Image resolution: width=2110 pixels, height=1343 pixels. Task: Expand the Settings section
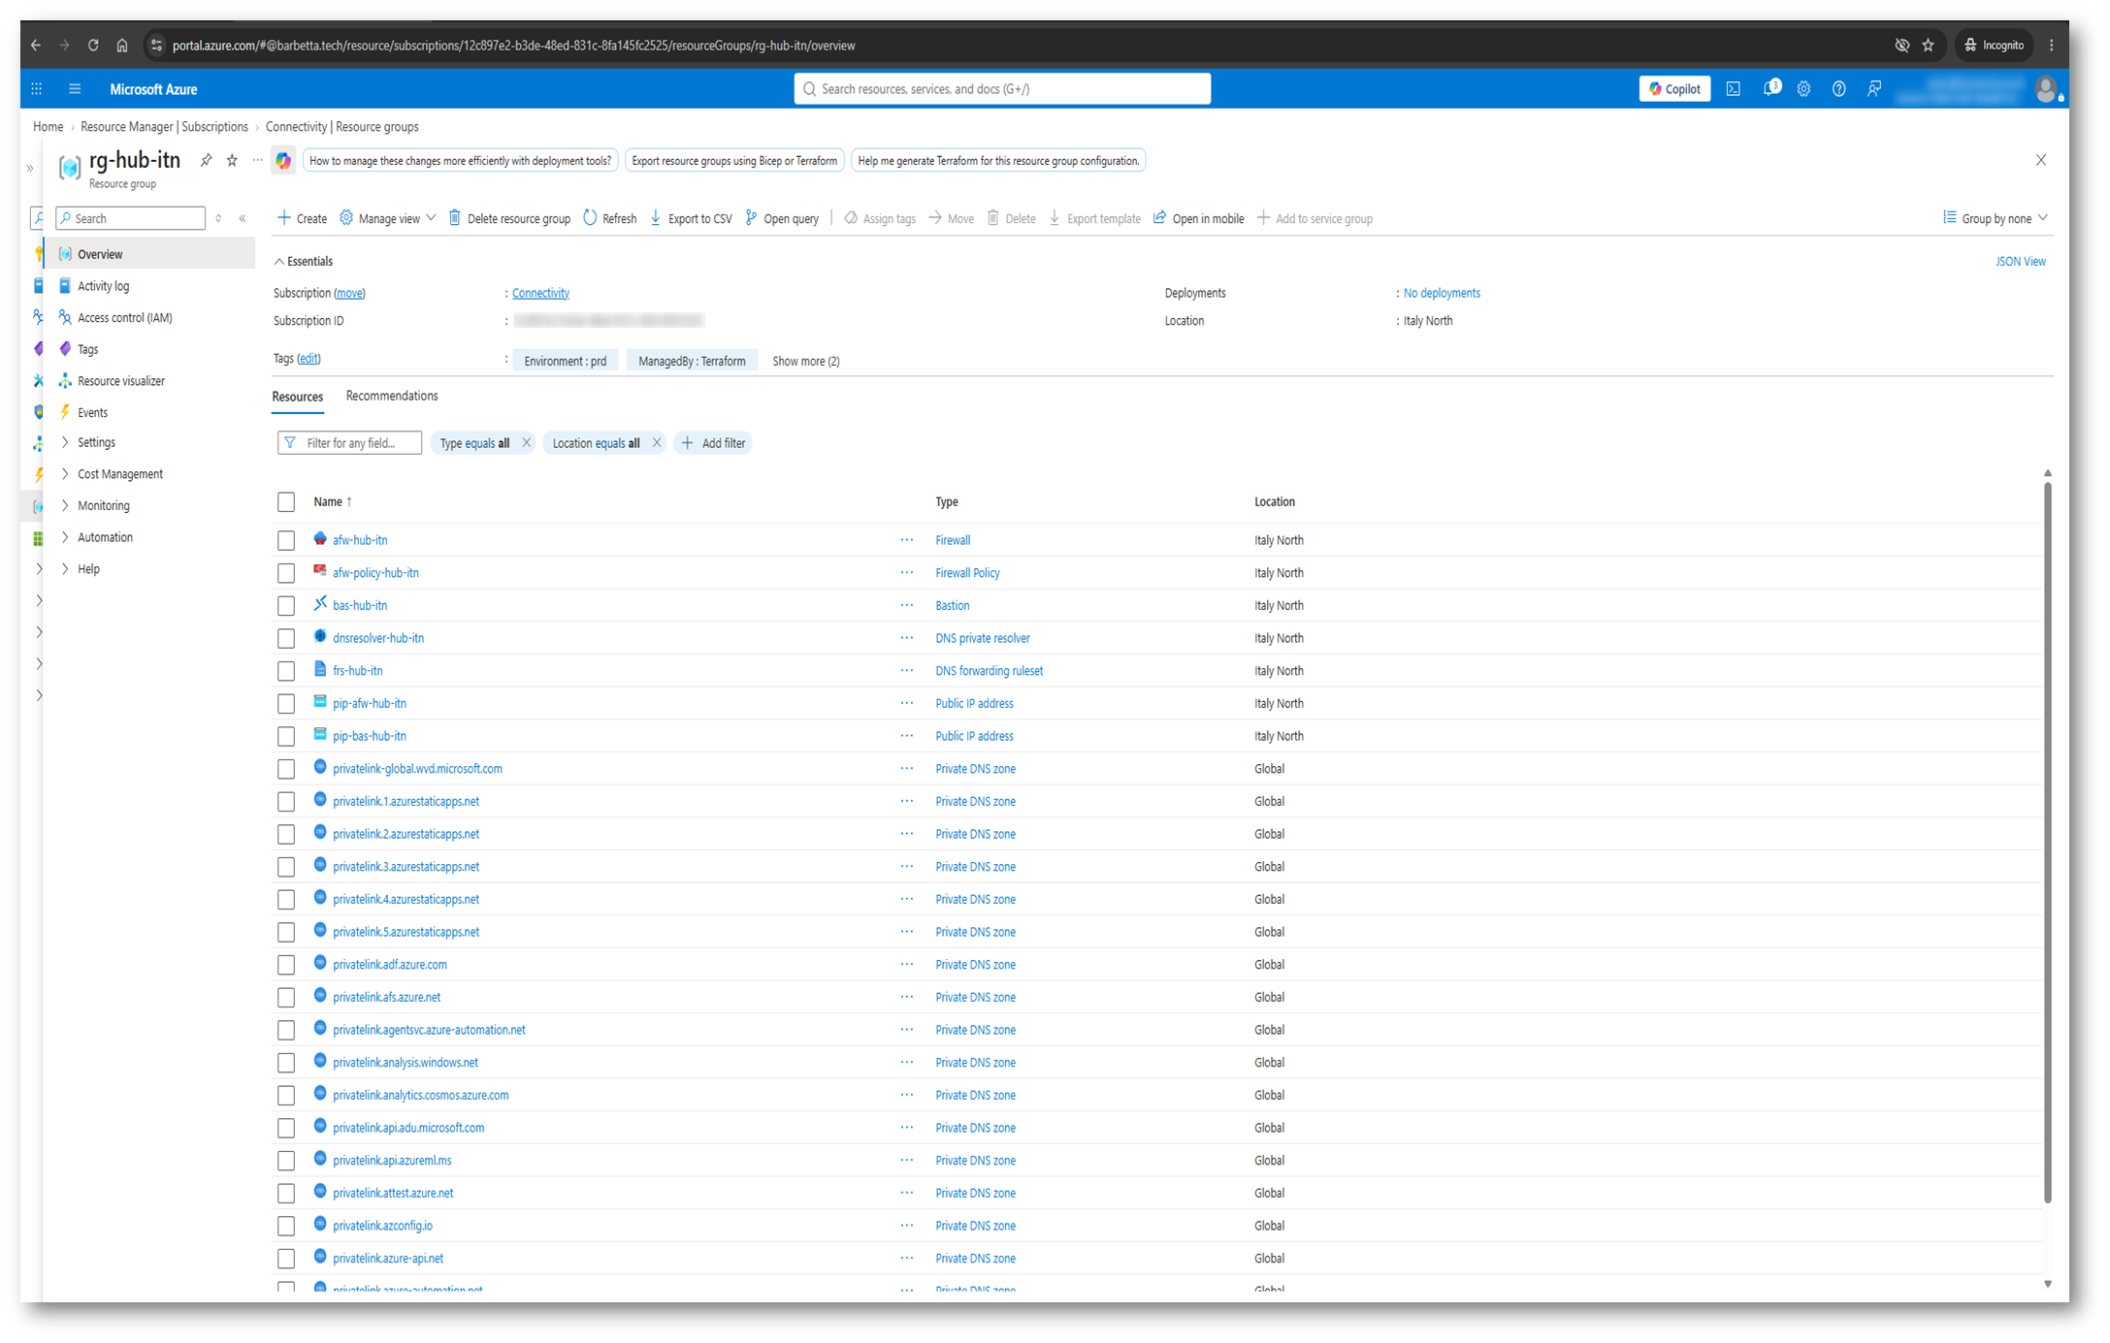pos(95,443)
